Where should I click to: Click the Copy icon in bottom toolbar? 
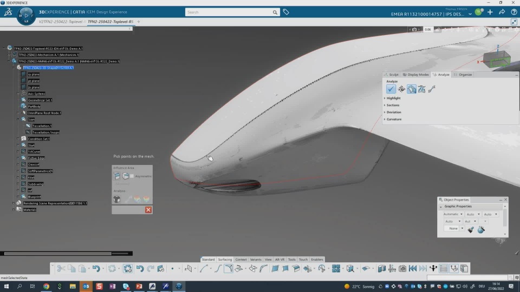coord(71,269)
